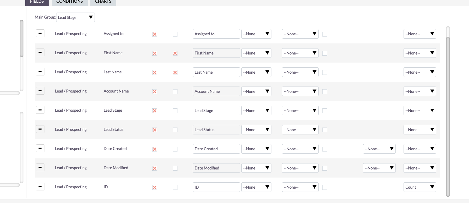Enable Link checkbox for Lead Stage

(x=175, y=111)
